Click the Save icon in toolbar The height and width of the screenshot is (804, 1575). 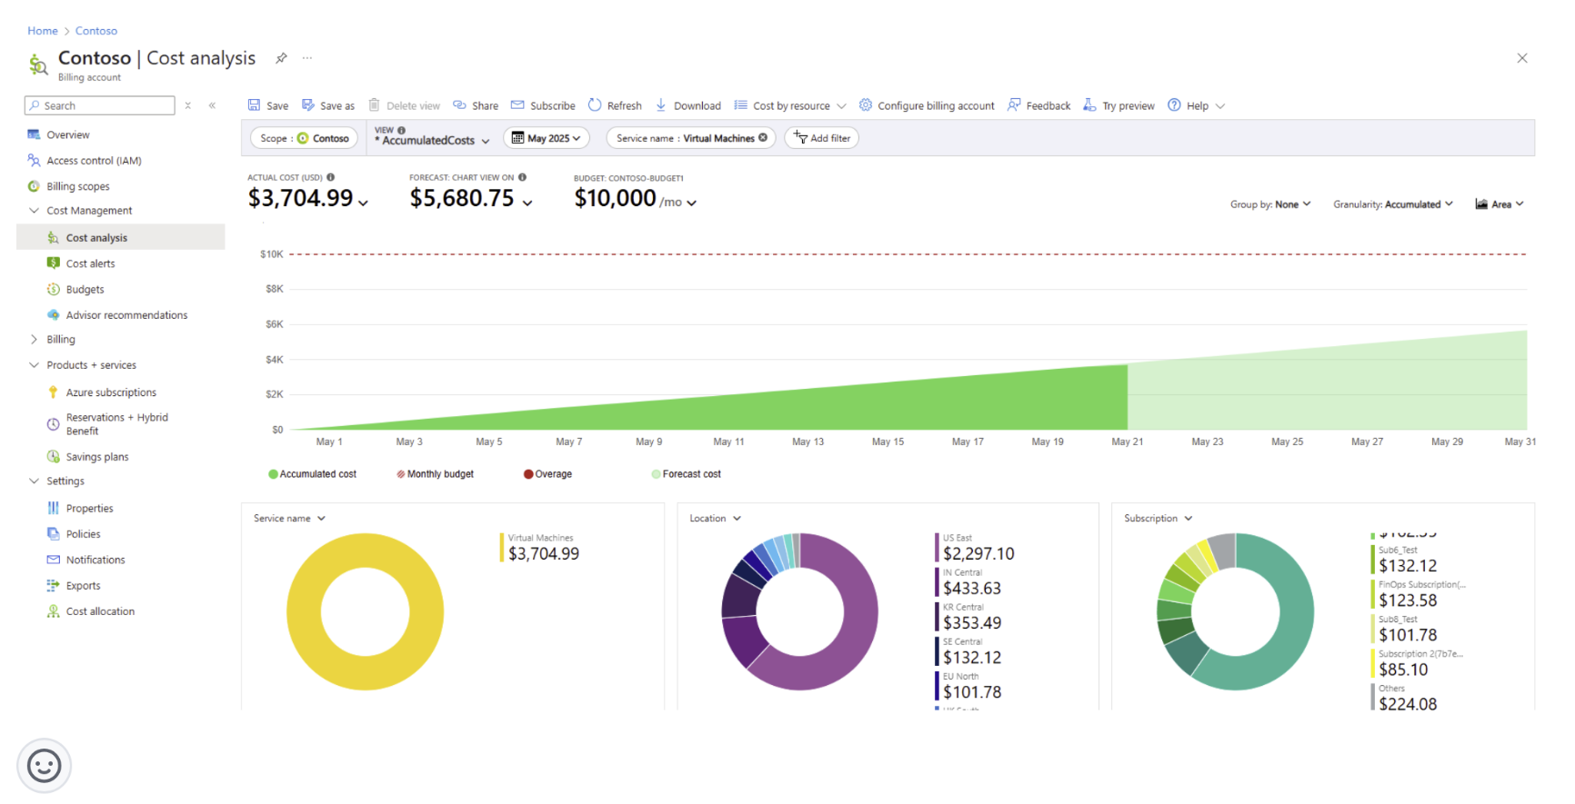255,105
